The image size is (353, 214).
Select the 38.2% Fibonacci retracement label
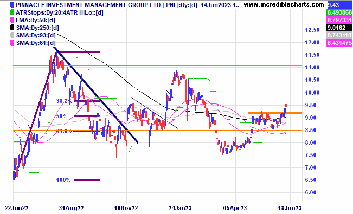64,101
